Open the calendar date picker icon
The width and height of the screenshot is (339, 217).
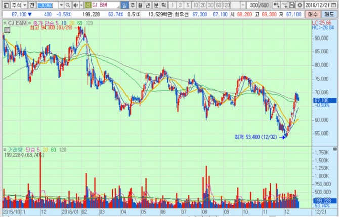334,5
